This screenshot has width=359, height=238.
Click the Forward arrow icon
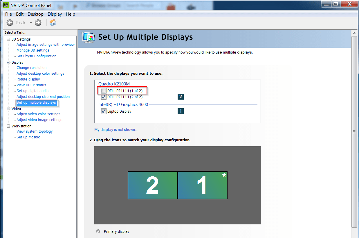pyautogui.click(x=38, y=23)
